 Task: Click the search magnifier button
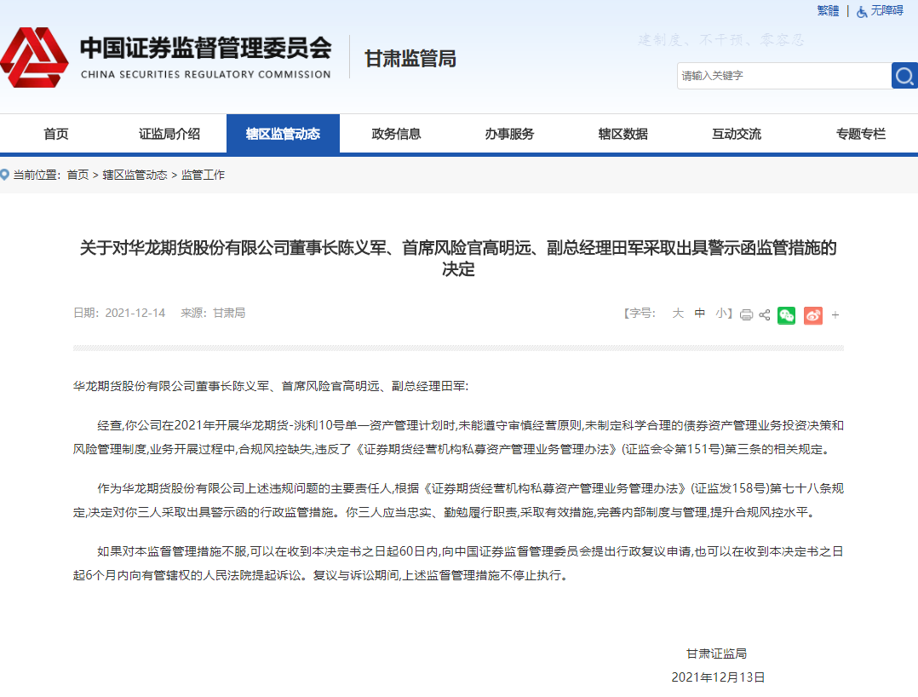904,76
